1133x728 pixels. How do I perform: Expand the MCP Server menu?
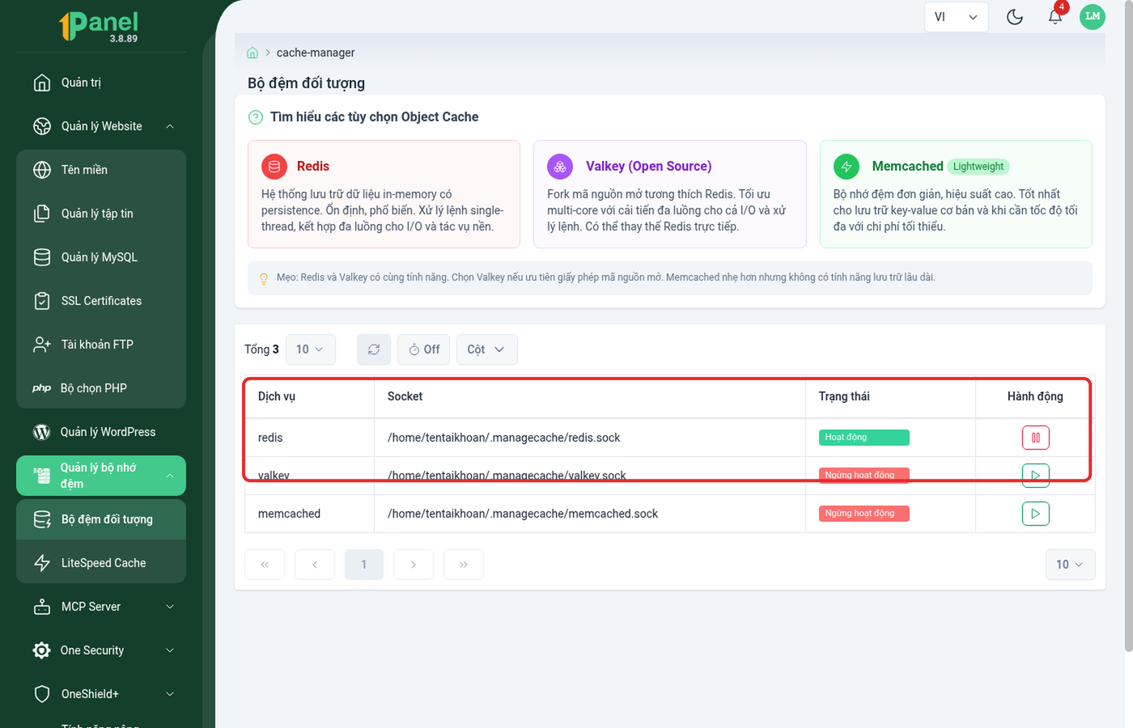click(101, 607)
